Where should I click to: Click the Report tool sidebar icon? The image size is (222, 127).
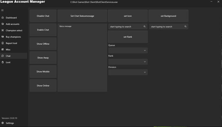2,43
